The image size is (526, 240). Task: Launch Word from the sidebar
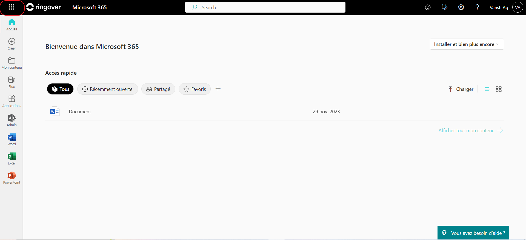[x=12, y=140]
